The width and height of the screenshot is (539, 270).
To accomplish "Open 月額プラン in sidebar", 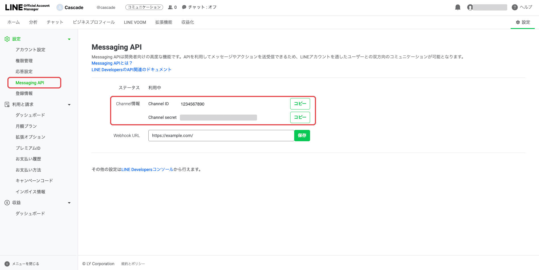I will [x=26, y=126].
